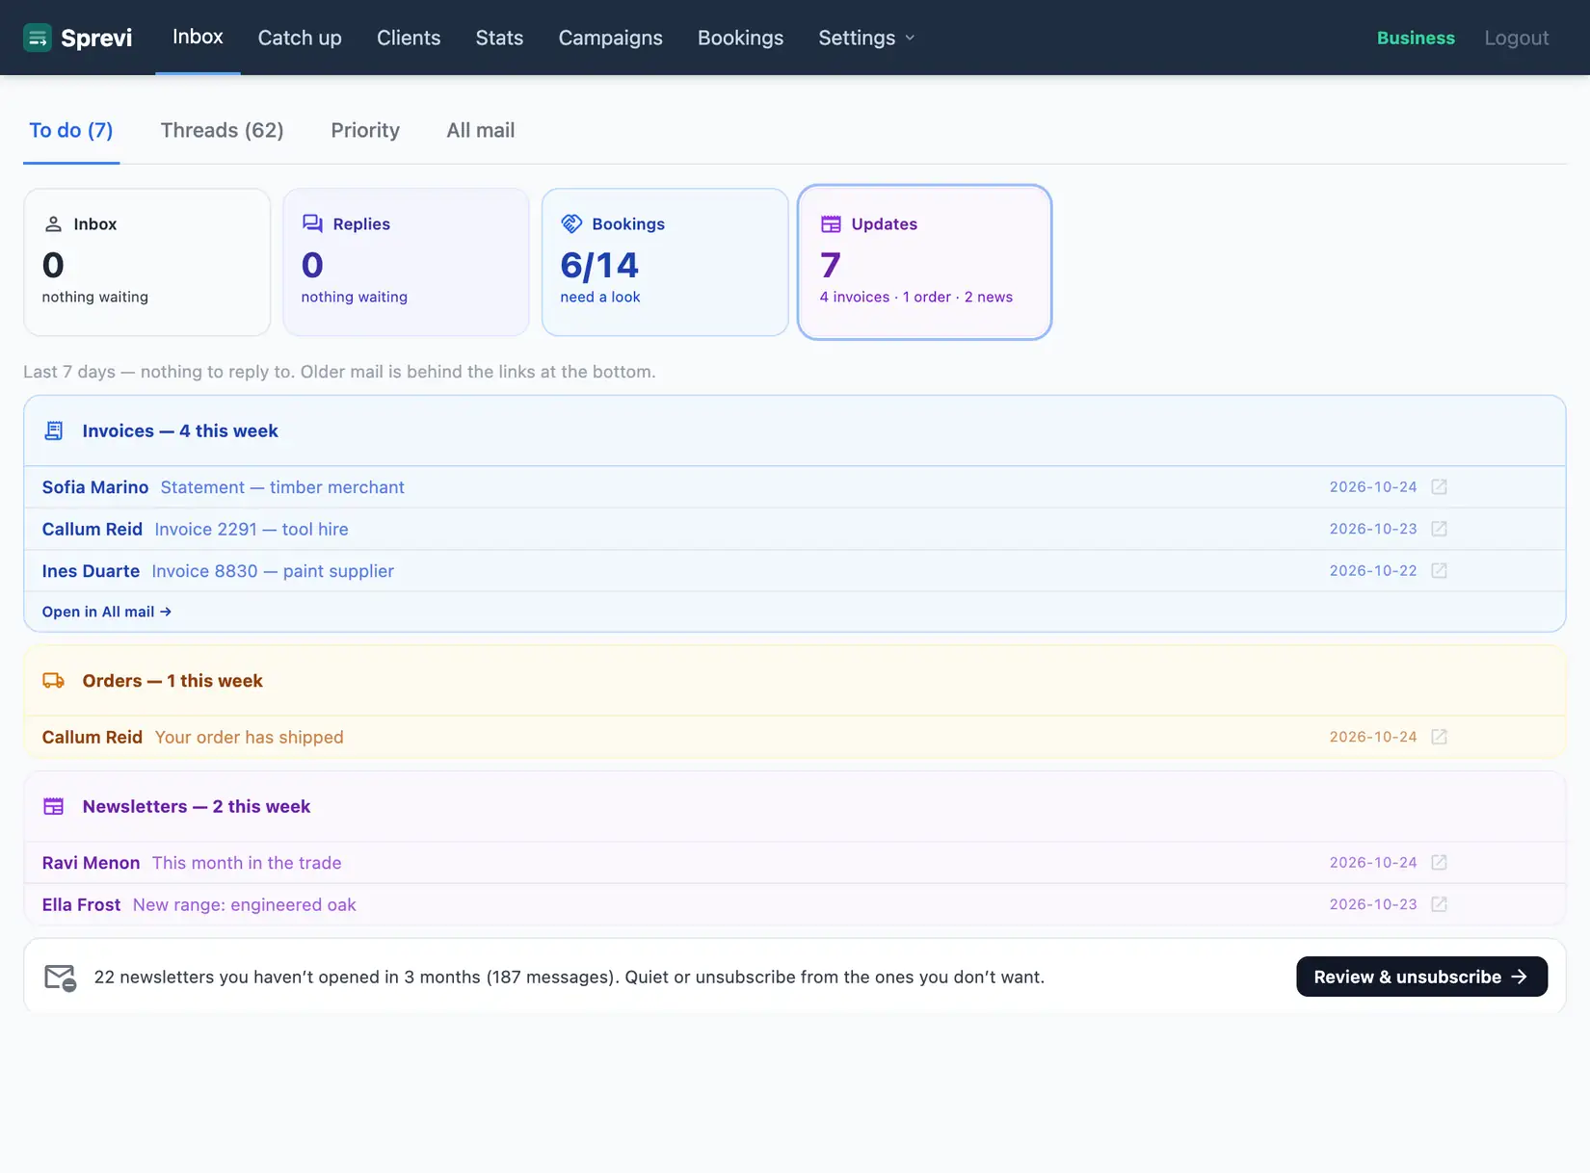Open Bookings in the top navigation
Screen dimensions: 1590x1173
coord(740,38)
